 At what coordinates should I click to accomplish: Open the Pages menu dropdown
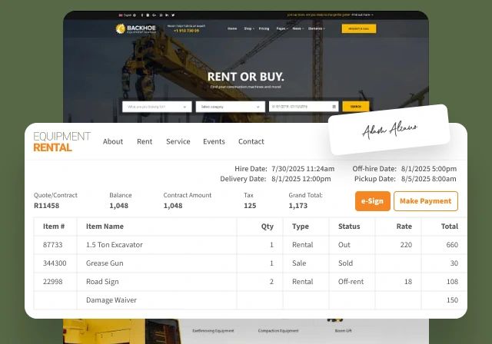tap(282, 28)
